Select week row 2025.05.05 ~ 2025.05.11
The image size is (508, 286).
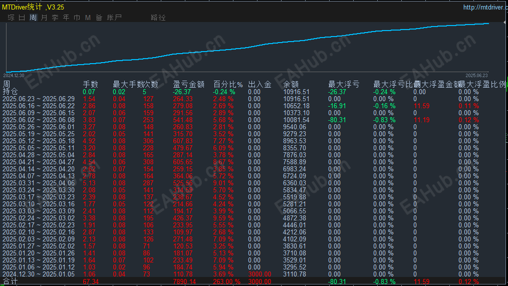point(39,148)
